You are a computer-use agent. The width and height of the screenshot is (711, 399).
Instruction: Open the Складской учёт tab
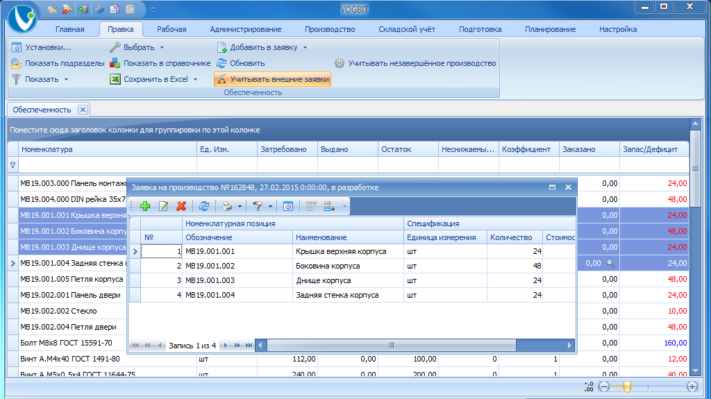click(407, 29)
